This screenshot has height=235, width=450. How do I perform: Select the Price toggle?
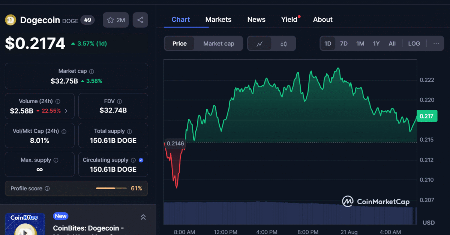[179, 43]
